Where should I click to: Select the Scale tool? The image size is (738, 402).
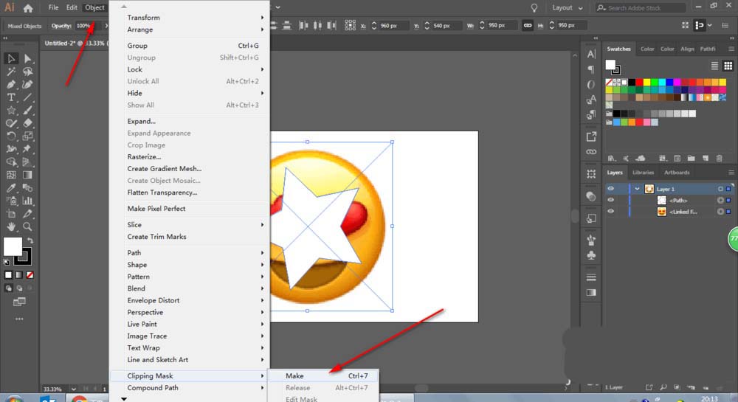click(x=28, y=136)
